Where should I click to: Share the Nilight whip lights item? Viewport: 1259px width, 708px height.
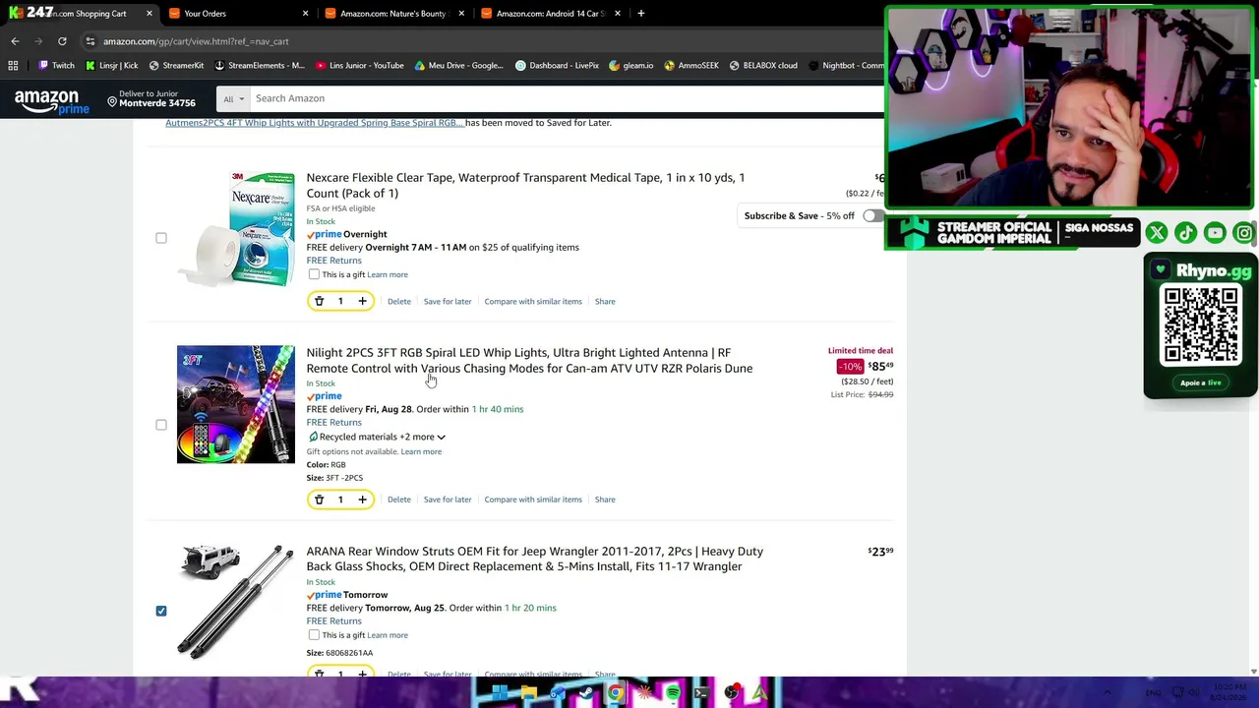605,500
